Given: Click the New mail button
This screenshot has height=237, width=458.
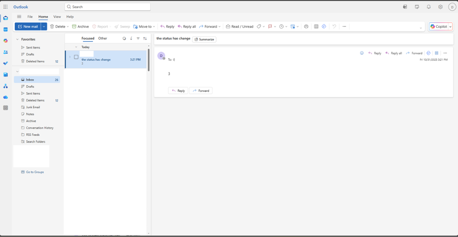Looking at the screenshot, I should pyautogui.click(x=28, y=26).
